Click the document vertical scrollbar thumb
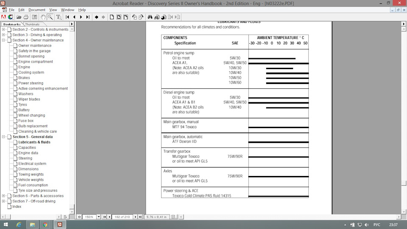Viewport: 407px width, 229px height. click(404, 183)
